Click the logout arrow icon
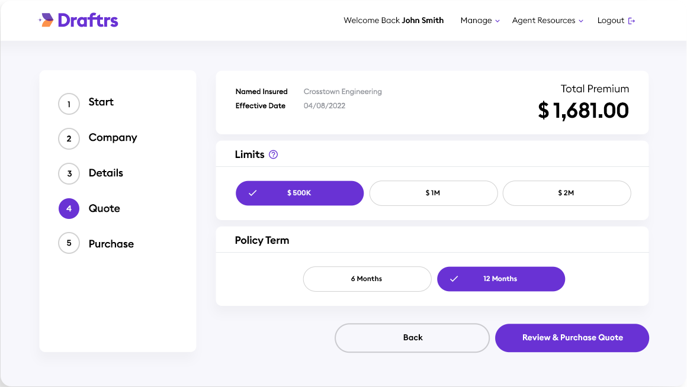687x387 pixels. point(631,21)
